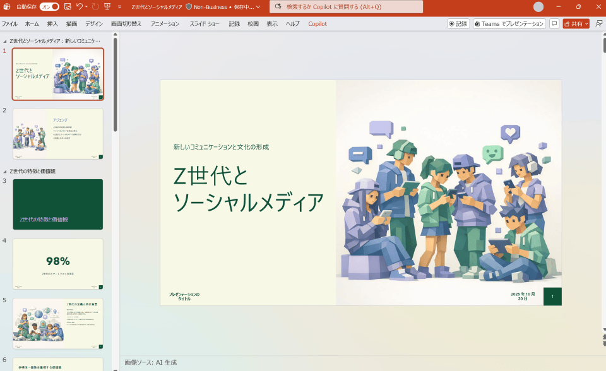Click the Redo icon
The width and height of the screenshot is (606, 371).
(x=95, y=6)
